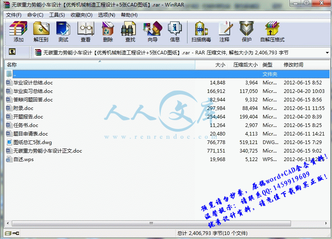Click the WinRAR icon in title bar
The image size is (332, 239).
click(x=6, y=4)
